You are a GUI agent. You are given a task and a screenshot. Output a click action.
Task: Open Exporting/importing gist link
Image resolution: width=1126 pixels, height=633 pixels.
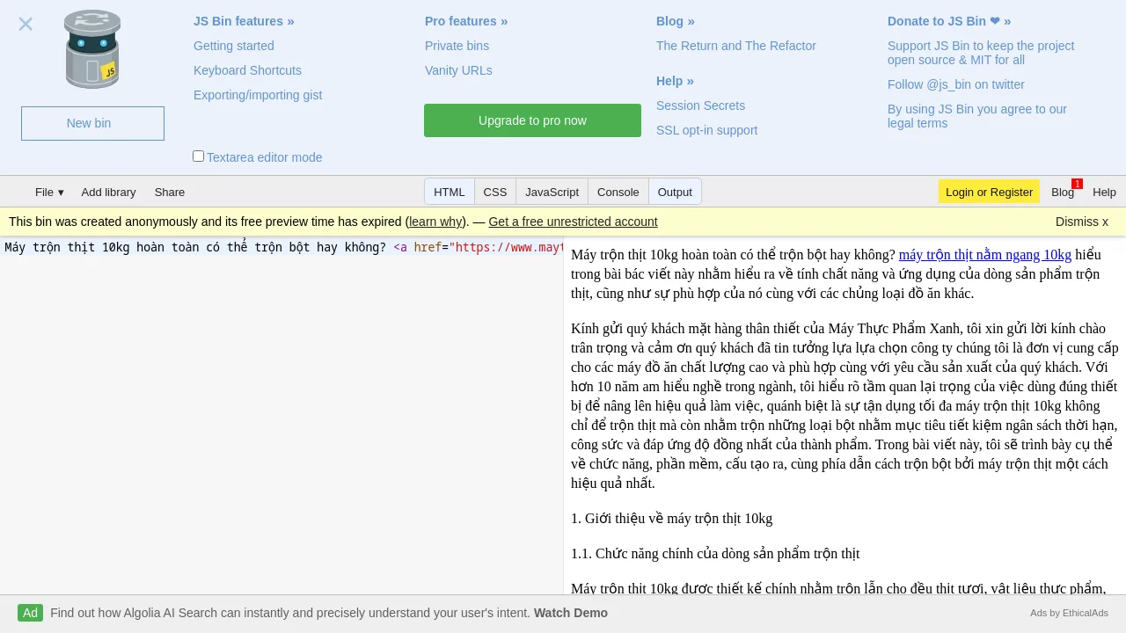(258, 95)
